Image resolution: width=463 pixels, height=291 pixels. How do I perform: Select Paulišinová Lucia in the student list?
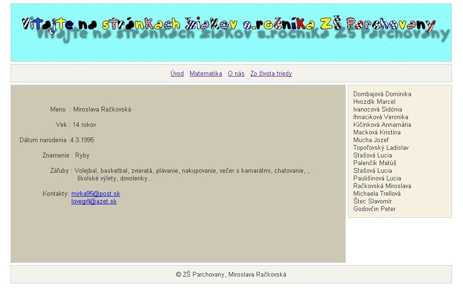click(377, 179)
